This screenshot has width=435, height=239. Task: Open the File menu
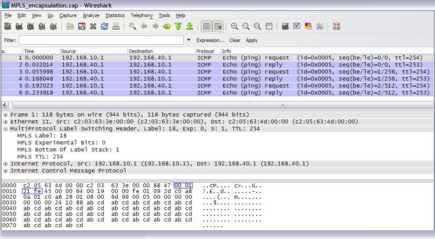(x=8, y=15)
